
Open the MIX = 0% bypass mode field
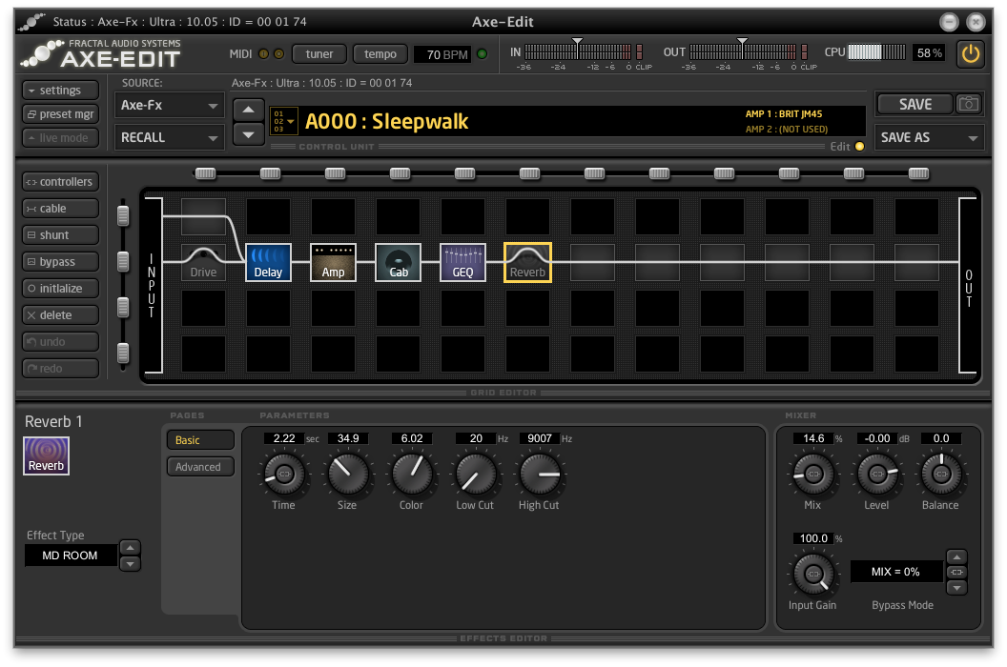[895, 572]
